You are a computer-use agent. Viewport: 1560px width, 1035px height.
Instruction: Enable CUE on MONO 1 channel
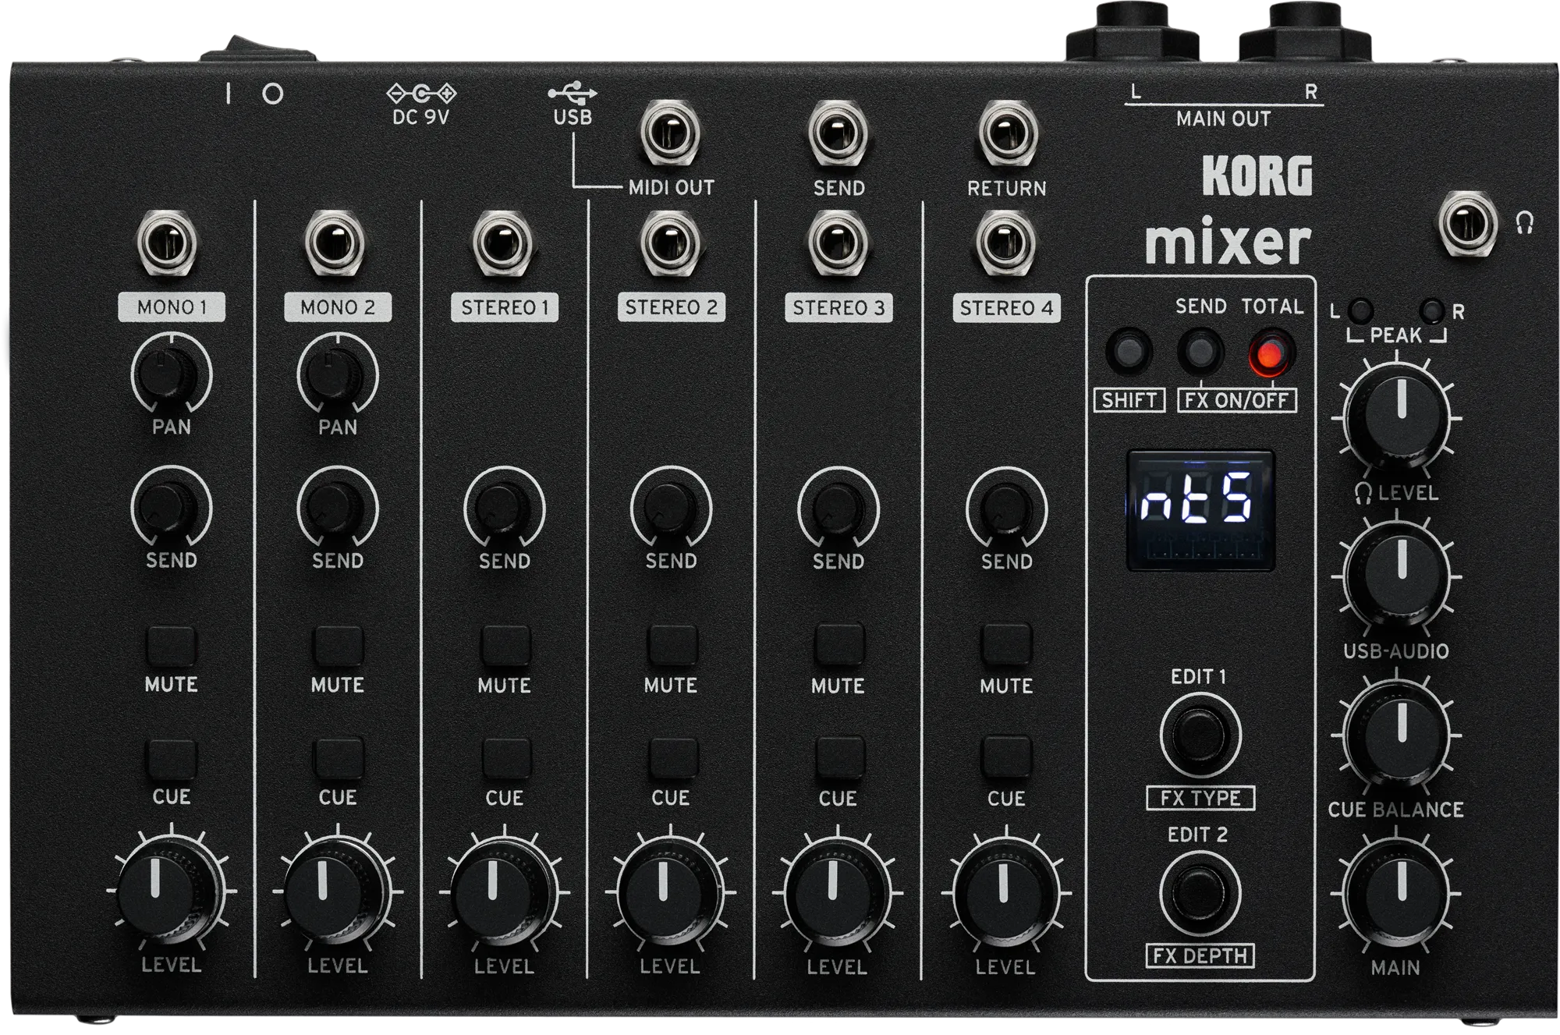[171, 758]
